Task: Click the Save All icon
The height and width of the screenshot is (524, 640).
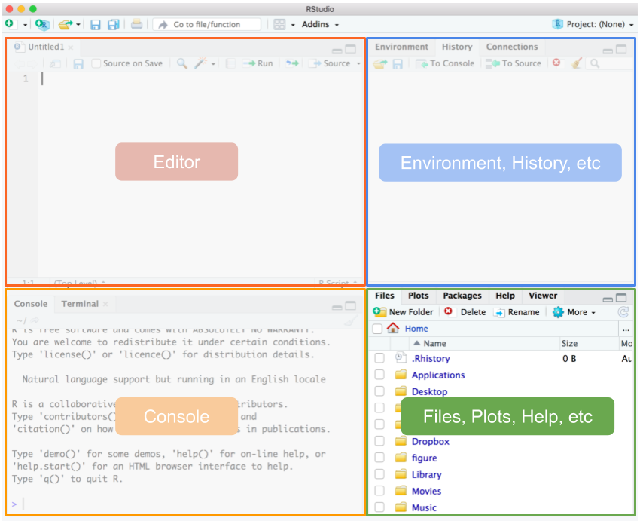Action: (114, 25)
